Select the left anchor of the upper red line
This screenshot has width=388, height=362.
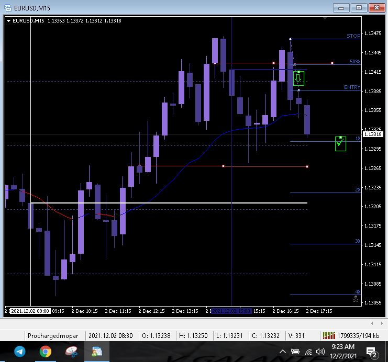click(x=215, y=63)
